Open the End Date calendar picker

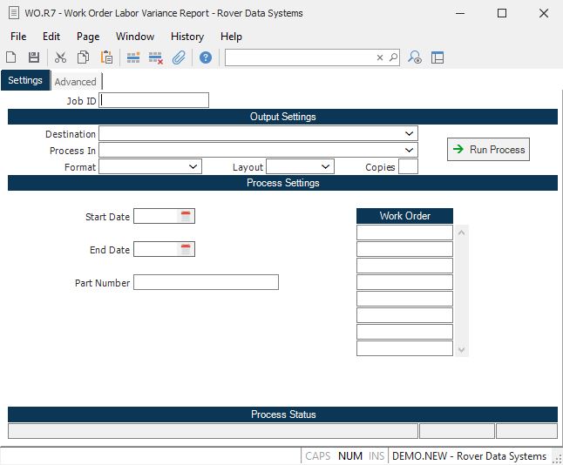coord(186,249)
